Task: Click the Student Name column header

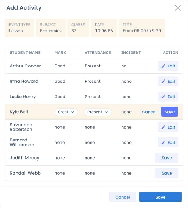Action: pos(25,52)
